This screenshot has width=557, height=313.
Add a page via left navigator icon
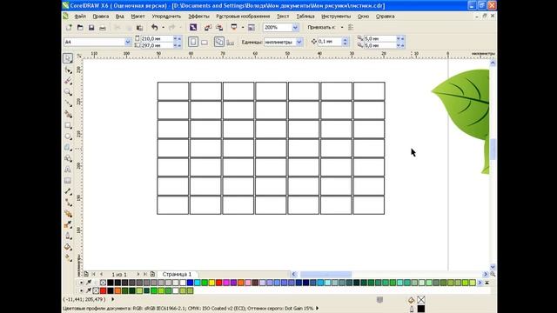point(86,275)
